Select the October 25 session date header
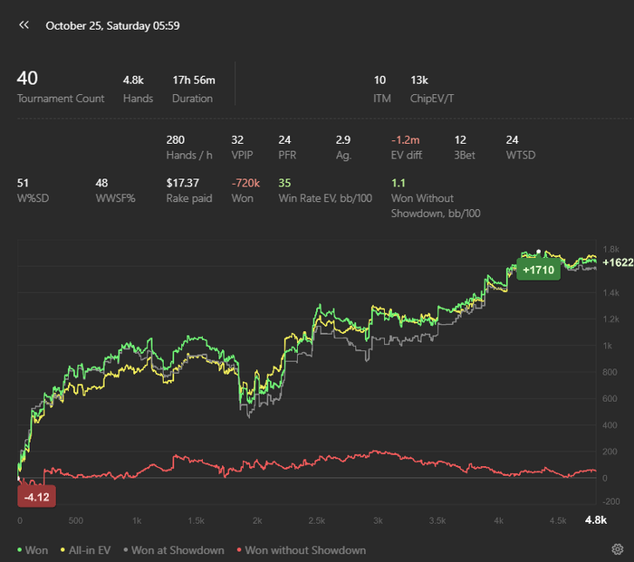The height and width of the screenshot is (562, 634). pyautogui.click(x=112, y=25)
